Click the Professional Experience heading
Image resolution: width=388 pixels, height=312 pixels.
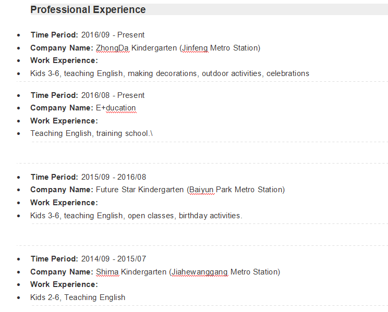(88, 10)
